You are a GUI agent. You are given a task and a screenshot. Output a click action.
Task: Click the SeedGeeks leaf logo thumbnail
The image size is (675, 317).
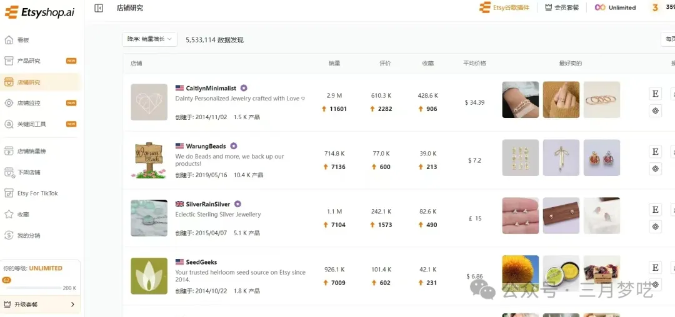click(149, 276)
